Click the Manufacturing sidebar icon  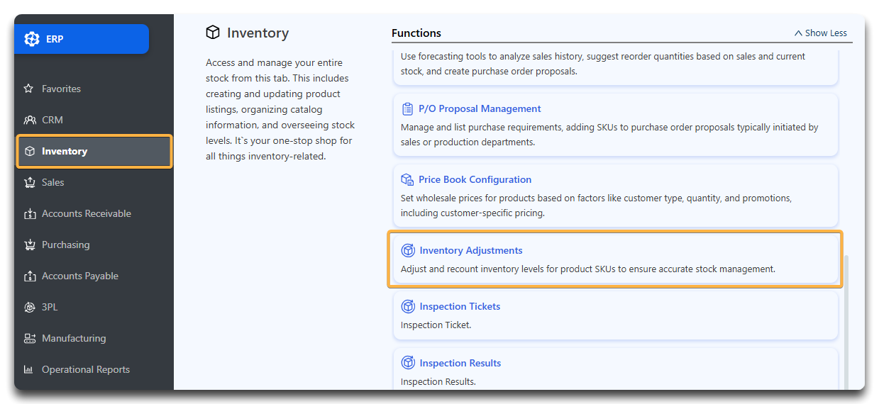29,338
